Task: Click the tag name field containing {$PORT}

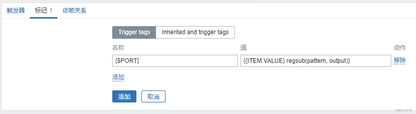Action: (x=175, y=61)
